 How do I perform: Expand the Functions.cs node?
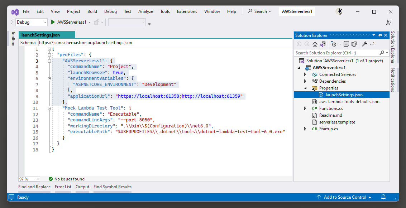coord(305,108)
